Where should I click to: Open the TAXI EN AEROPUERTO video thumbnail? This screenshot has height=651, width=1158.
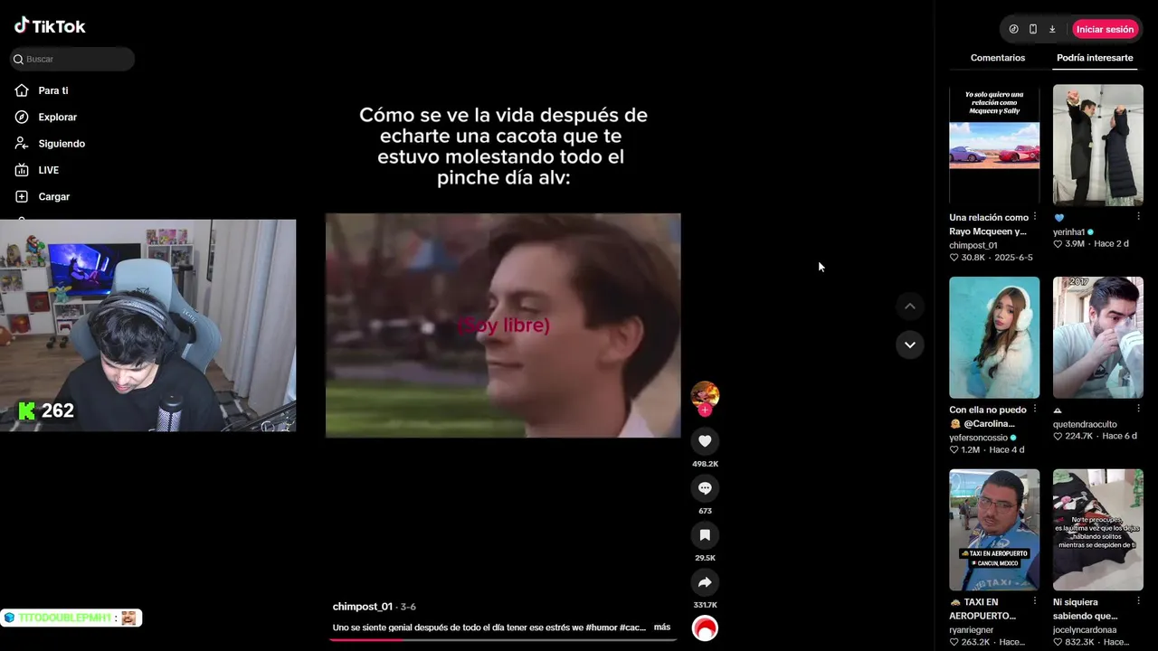[x=994, y=530]
